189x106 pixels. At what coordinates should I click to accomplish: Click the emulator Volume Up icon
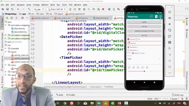coord(170,18)
